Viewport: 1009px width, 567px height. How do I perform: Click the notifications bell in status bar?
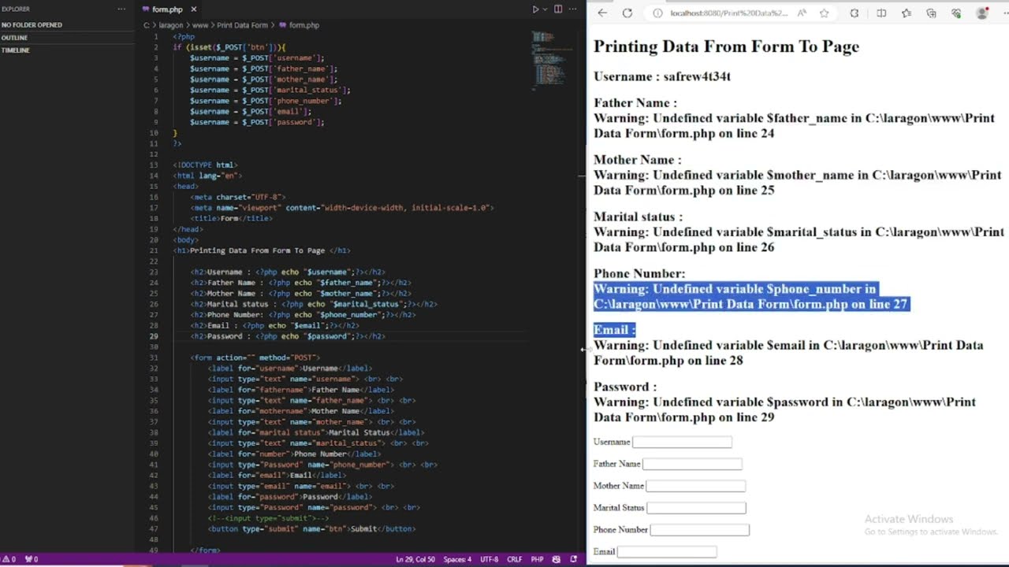(x=573, y=559)
